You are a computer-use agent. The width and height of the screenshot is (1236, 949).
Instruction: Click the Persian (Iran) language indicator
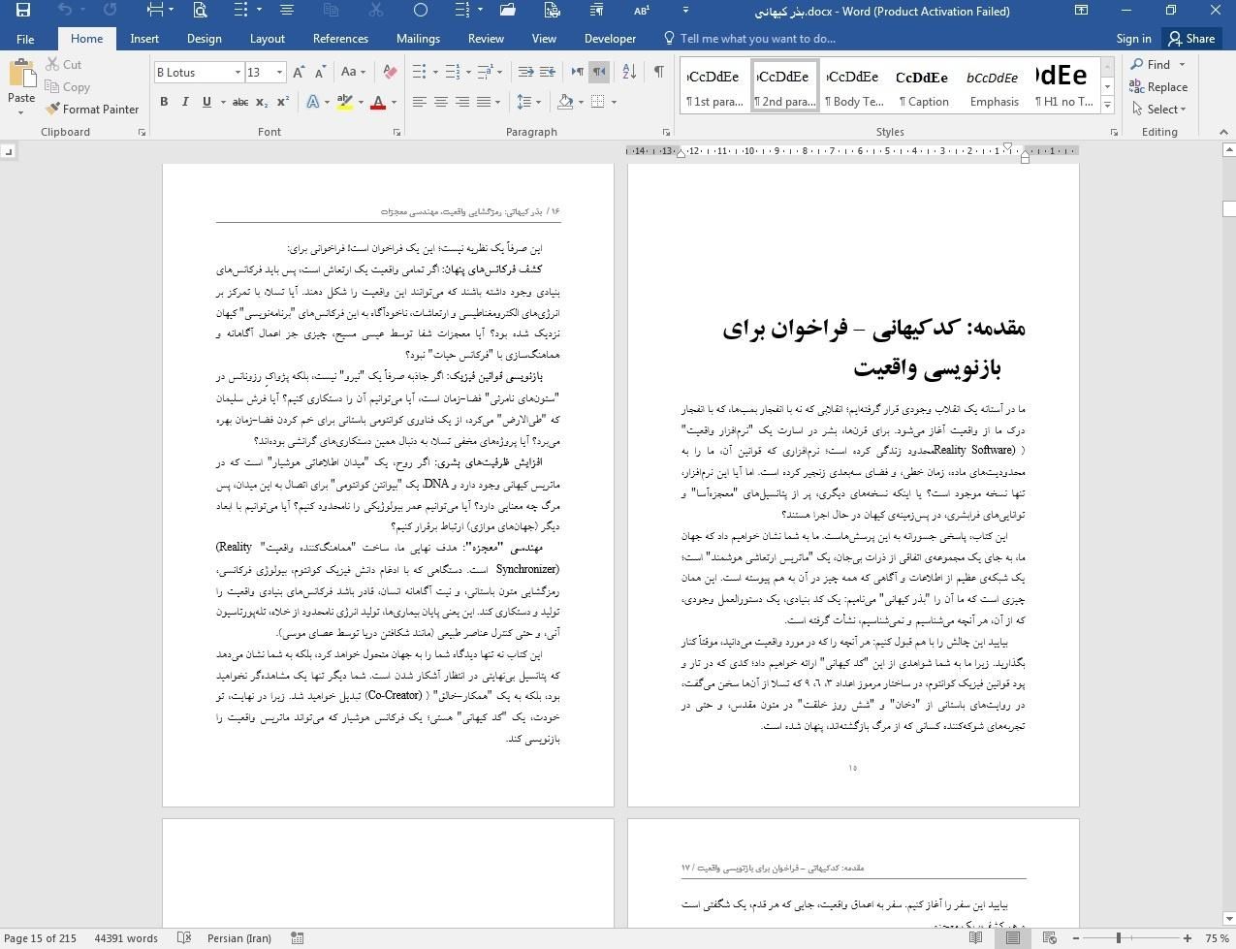click(238, 937)
